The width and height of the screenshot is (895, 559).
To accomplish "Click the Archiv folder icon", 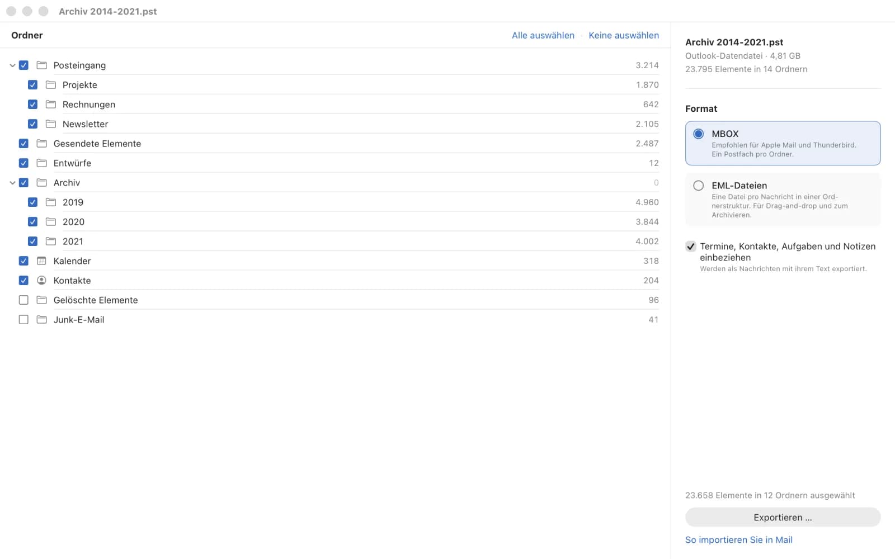I will [41, 183].
